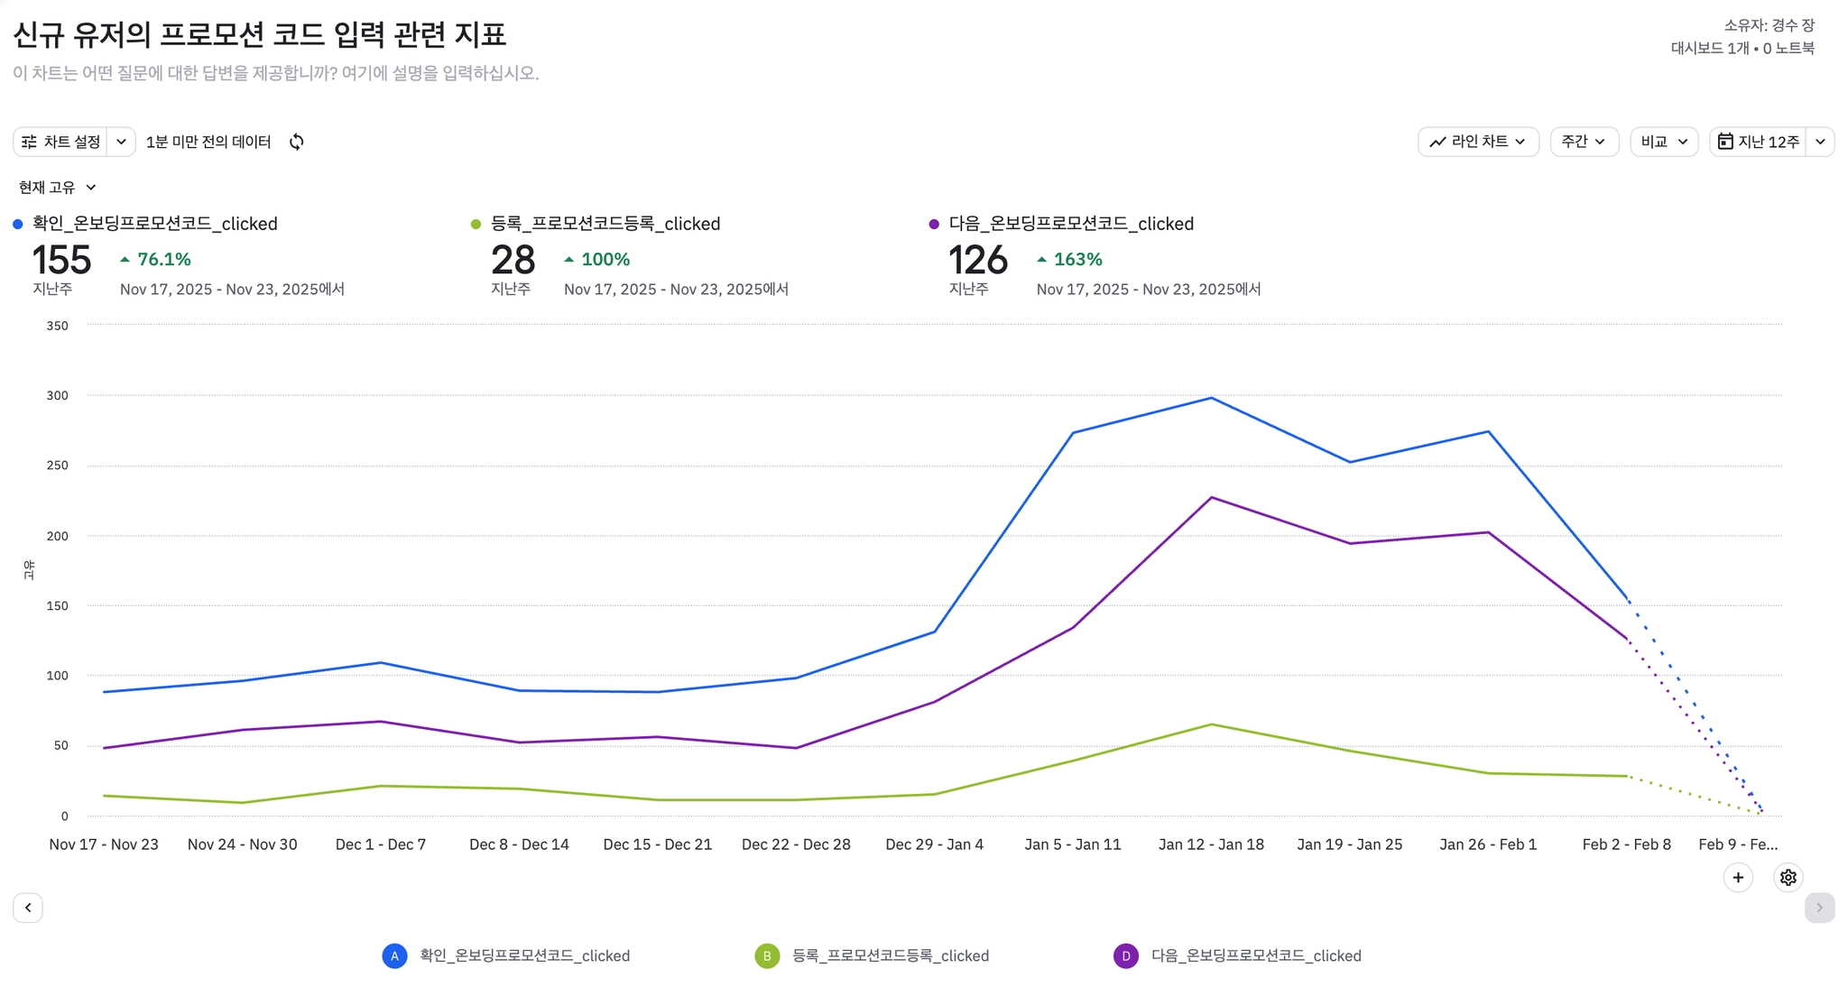The image size is (1848, 987).
Task: Click the line chart type icon
Action: (1437, 142)
